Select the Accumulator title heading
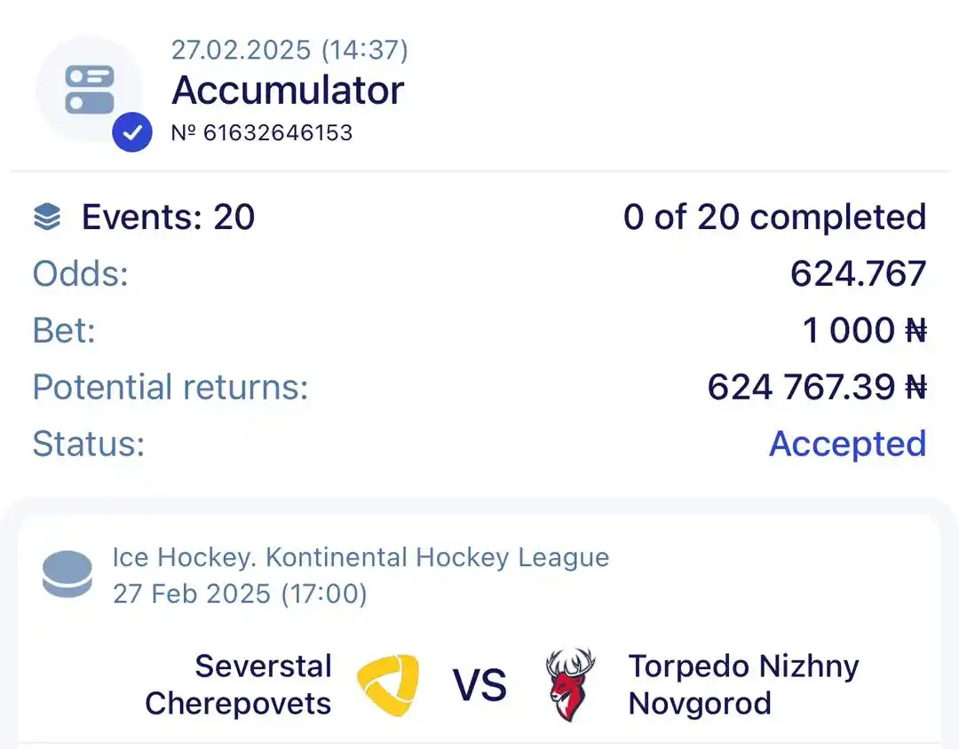The height and width of the screenshot is (749, 959). coord(288,91)
